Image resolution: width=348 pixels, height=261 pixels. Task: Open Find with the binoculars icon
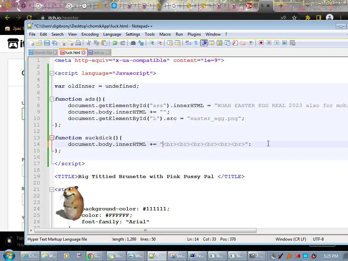pos(133,43)
